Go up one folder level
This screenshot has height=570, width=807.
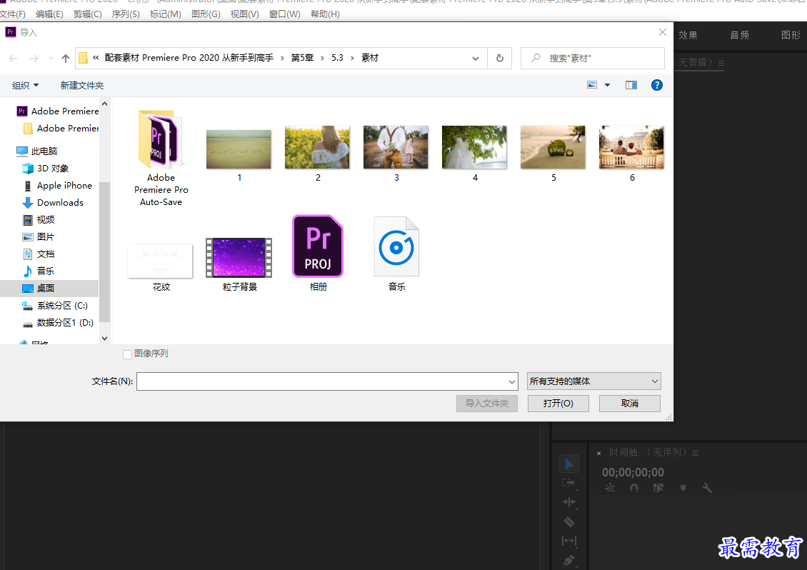66,58
